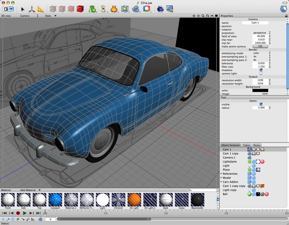Expand the Model group in Object browser
The image size is (289, 225).
pos(221,177)
